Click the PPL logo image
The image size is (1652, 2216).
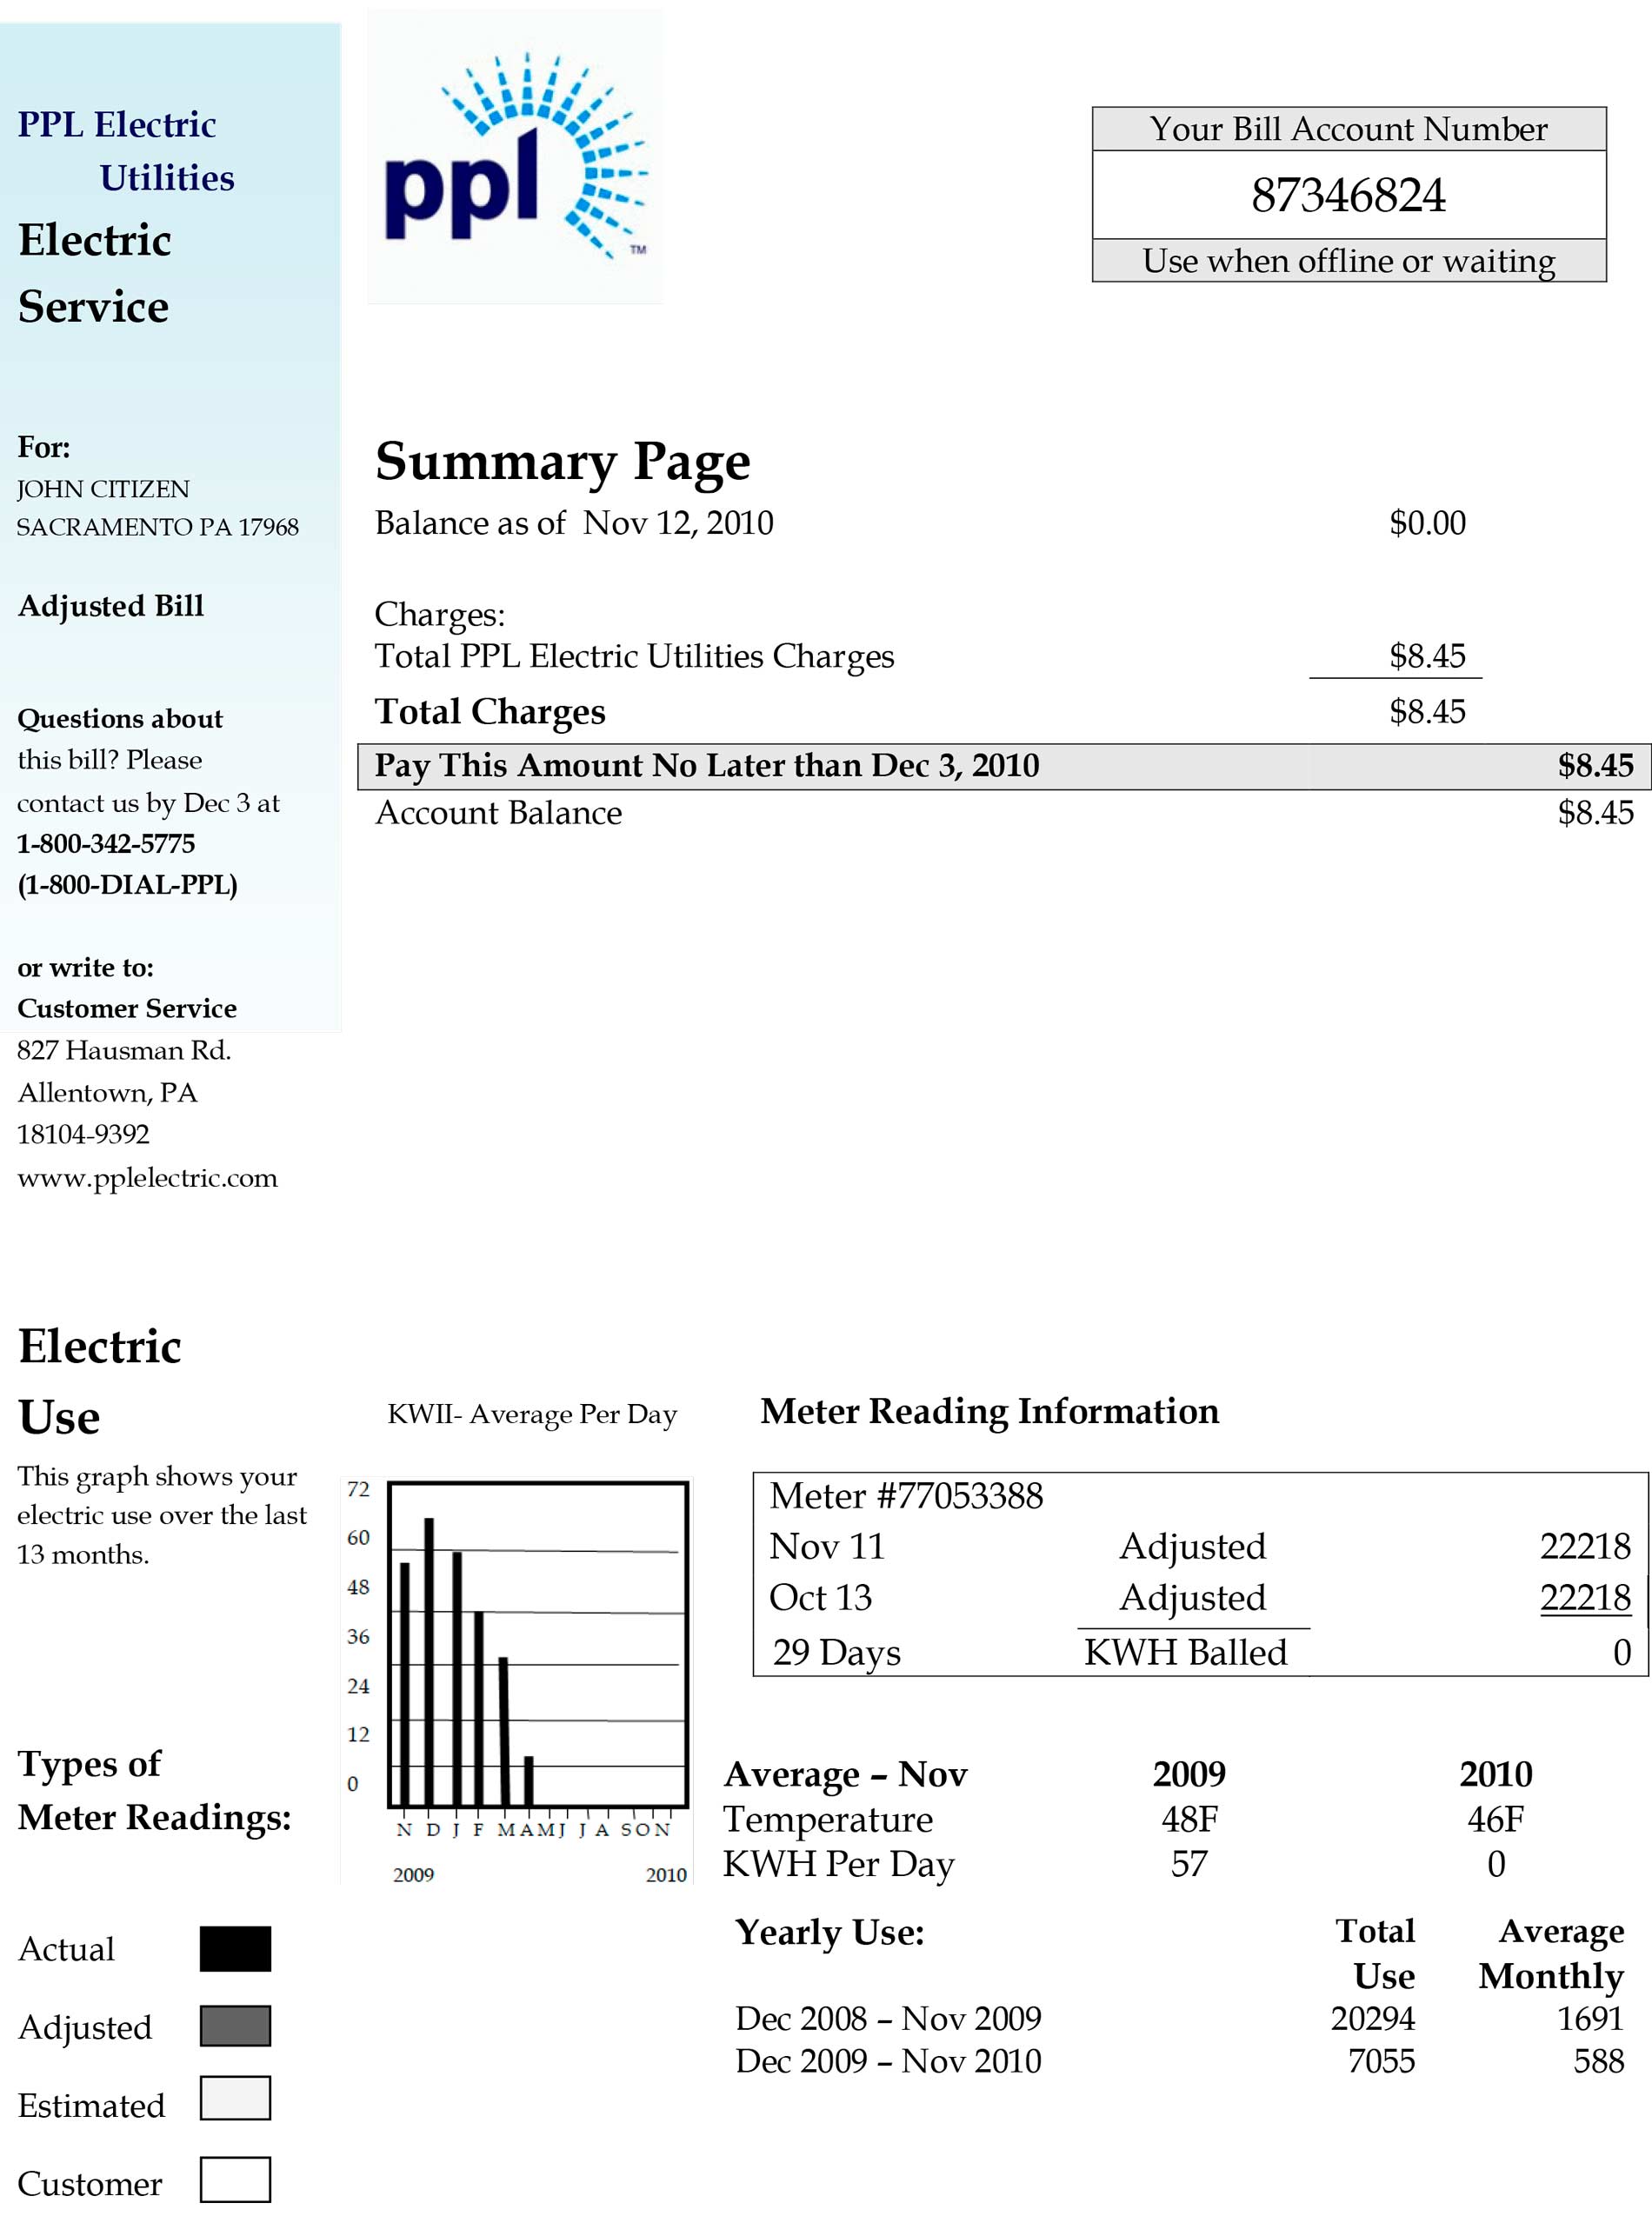514,157
